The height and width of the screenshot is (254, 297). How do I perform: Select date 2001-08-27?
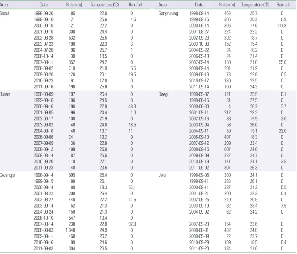[199, 32]
